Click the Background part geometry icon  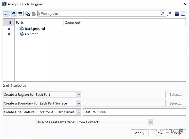22,29
